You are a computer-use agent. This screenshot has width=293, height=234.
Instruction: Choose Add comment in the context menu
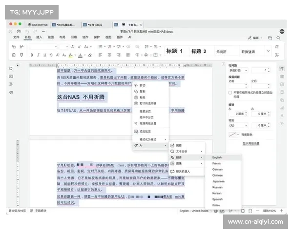tap(150, 131)
